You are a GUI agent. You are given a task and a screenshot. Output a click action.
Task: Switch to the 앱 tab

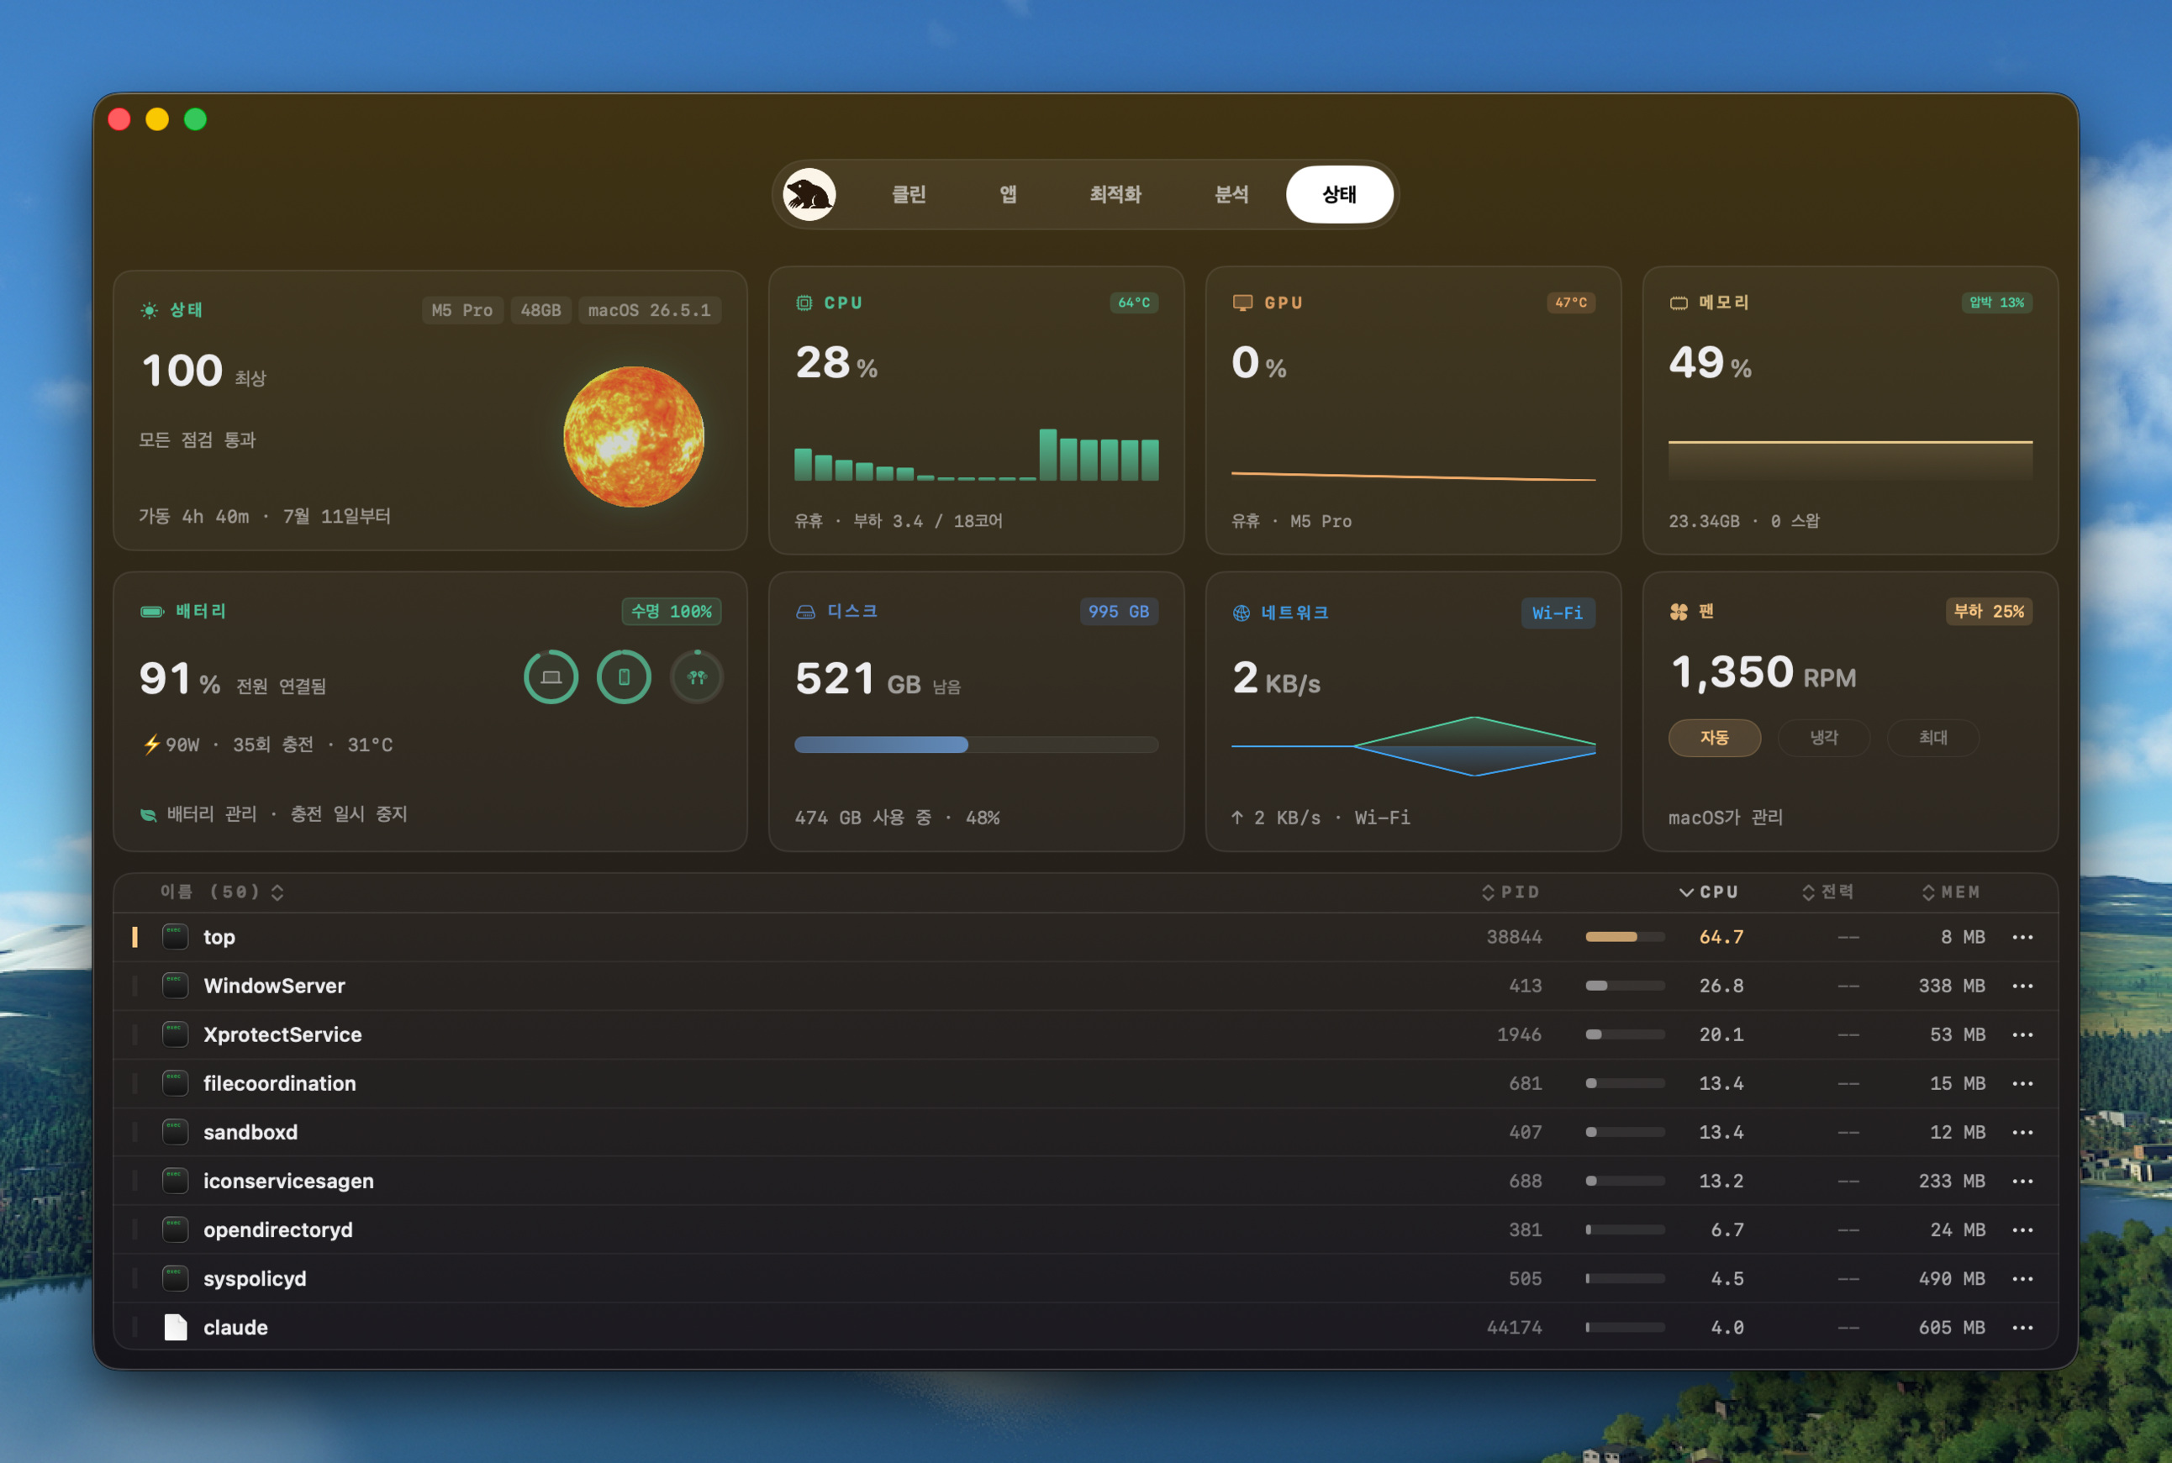[x=1008, y=194]
